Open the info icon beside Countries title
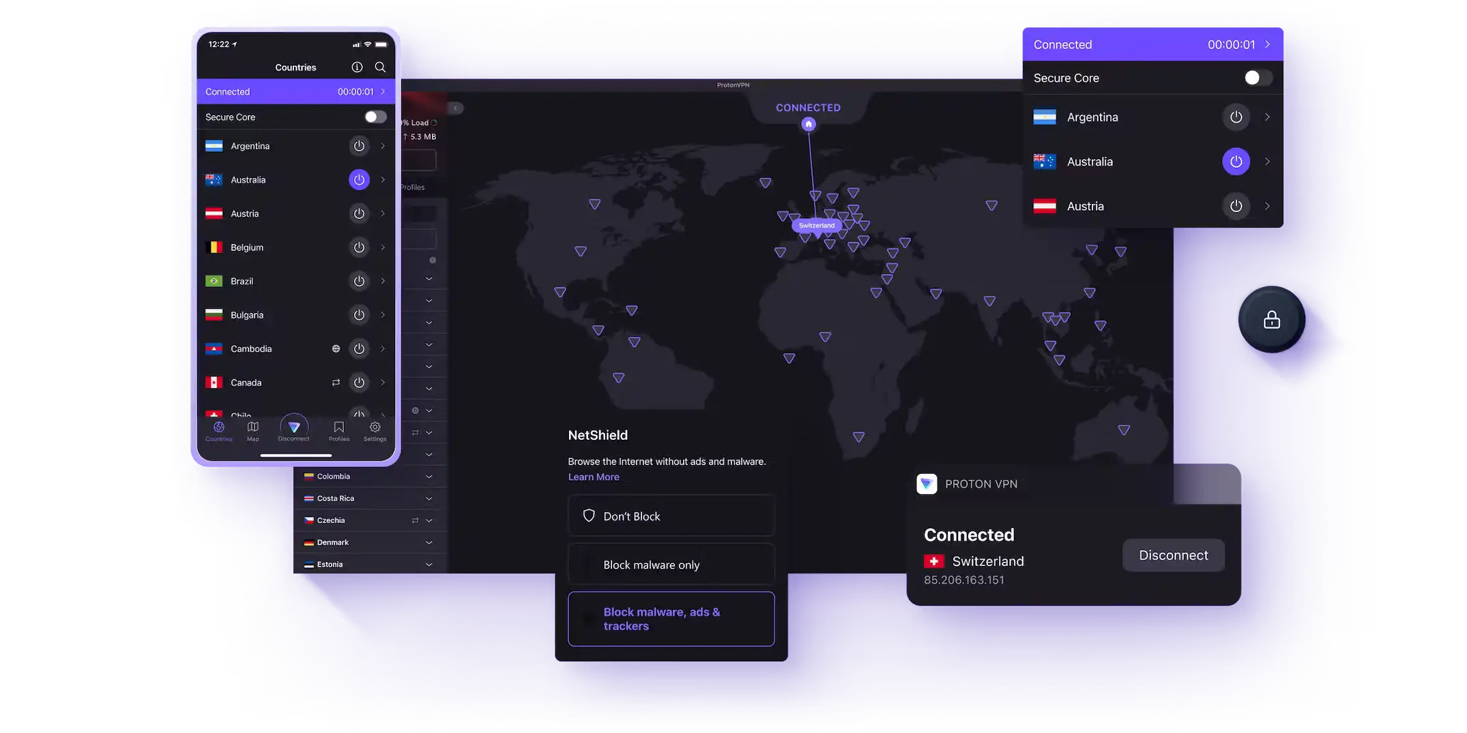1467x733 pixels. (357, 67)
